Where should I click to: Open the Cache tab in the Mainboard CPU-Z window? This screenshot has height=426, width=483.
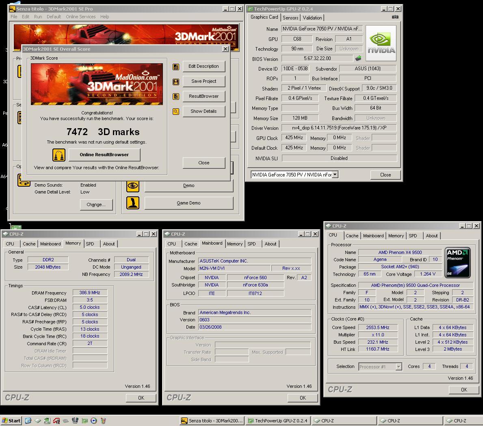pos(191,244)
